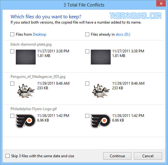The image size is (168, 165).
Task: Keep Desktop copy of black-diamond-plate.jpg checkbox
Action: pos(12,51)
